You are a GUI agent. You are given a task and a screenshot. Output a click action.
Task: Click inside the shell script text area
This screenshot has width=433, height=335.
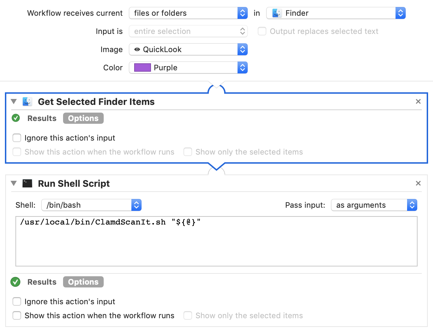pyautogui.click(x=216, y=245)
